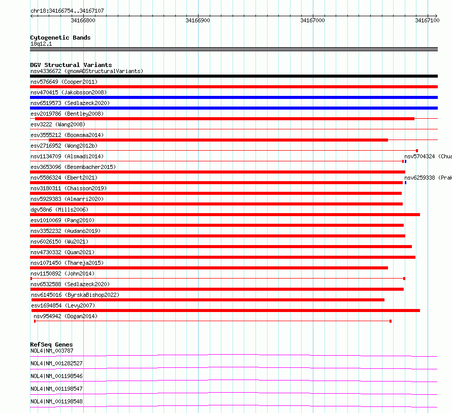The height and width of the screenshot is (413, 452).
Task: Open nsv6145016 (ByrskaBishop2022) label
Action: 75,295
